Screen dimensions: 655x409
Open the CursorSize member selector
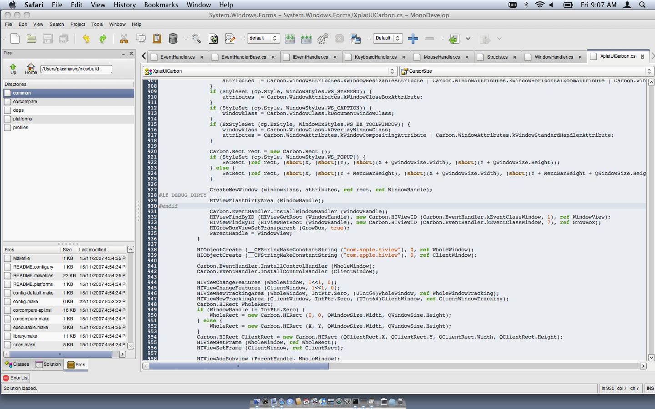pyautogui.click(x=527, y=71)
